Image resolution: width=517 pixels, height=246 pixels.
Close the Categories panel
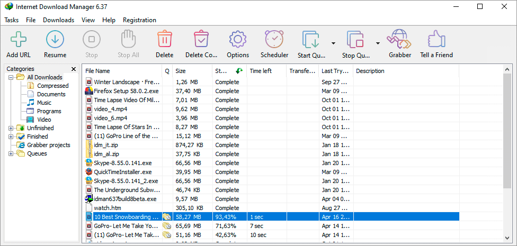click(x=74, y=69)
